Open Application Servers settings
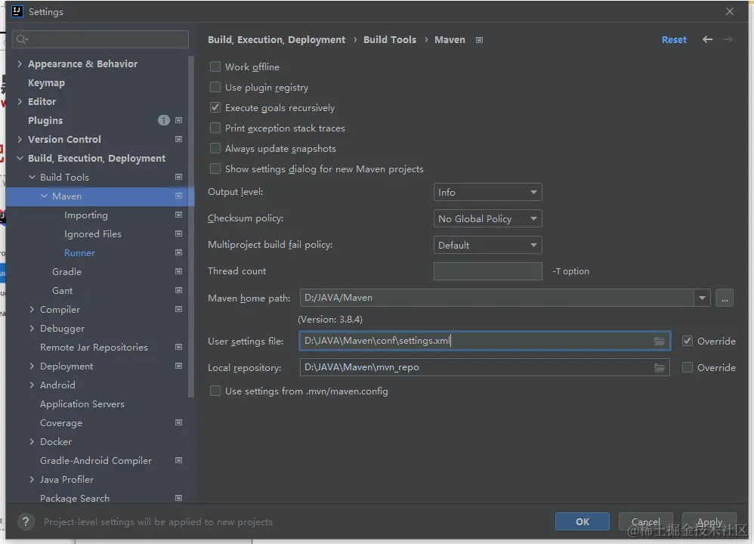 82,404
